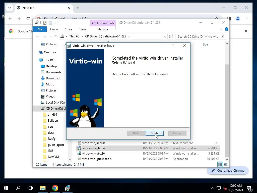Screen dimensions: 257x193
Task: Click This PC in the address breadcrumb
Action: coord(74,36)
